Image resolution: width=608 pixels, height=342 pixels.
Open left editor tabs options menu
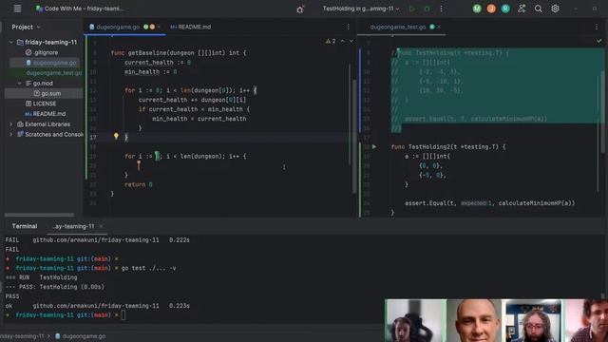click(x=349, y=27)
